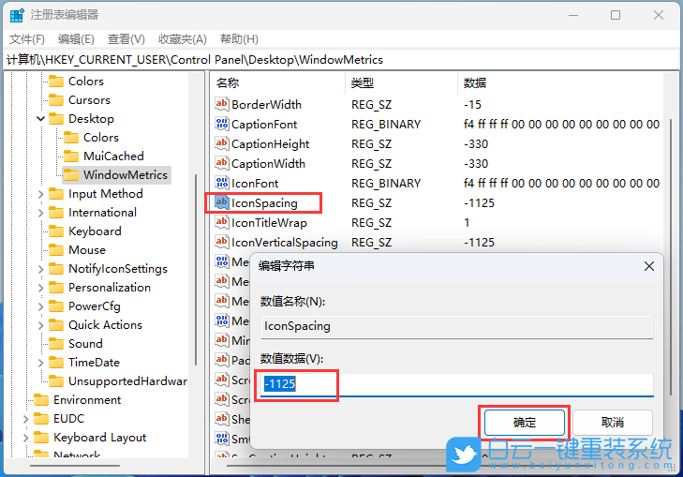The height and width of the screenshot is (477, 683).
Task: Cancel with the 取消 button
Action: pyautogui.click(x=613, y=422)
